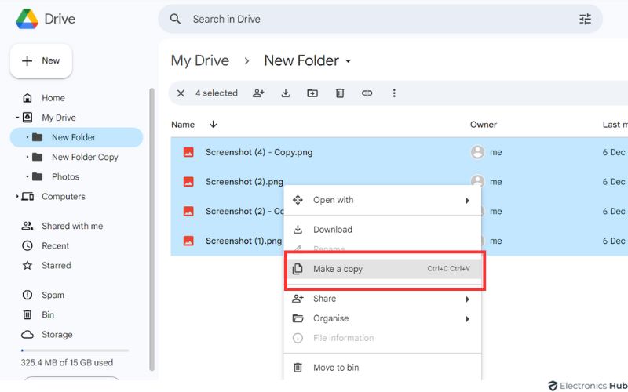The height and width of the screenshot is (392, 628).
Task: Open the New Folder breadcrumb dropdown
Action: tap(348, 61)
